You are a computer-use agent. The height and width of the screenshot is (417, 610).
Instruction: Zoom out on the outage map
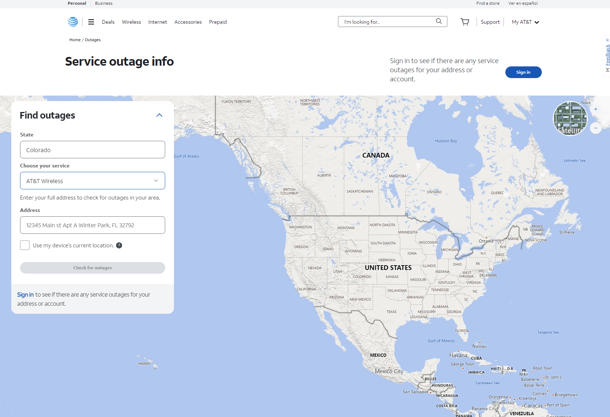click(x=596, y=128)
